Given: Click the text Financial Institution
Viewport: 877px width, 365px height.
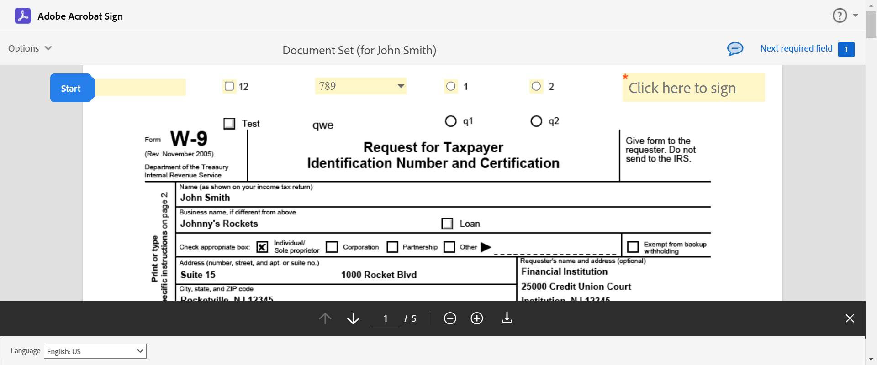Looking at the screenshot, I should (x=565, y=271).
